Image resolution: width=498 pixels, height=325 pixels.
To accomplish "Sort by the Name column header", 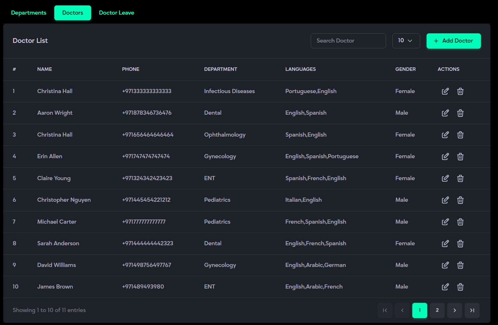I will pos(44,69).
